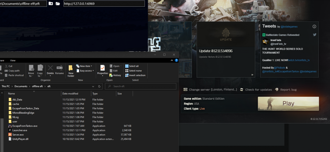Sort files by the Size column header
330x152 pixels.
pyautogui.click(x=120, y=94)
